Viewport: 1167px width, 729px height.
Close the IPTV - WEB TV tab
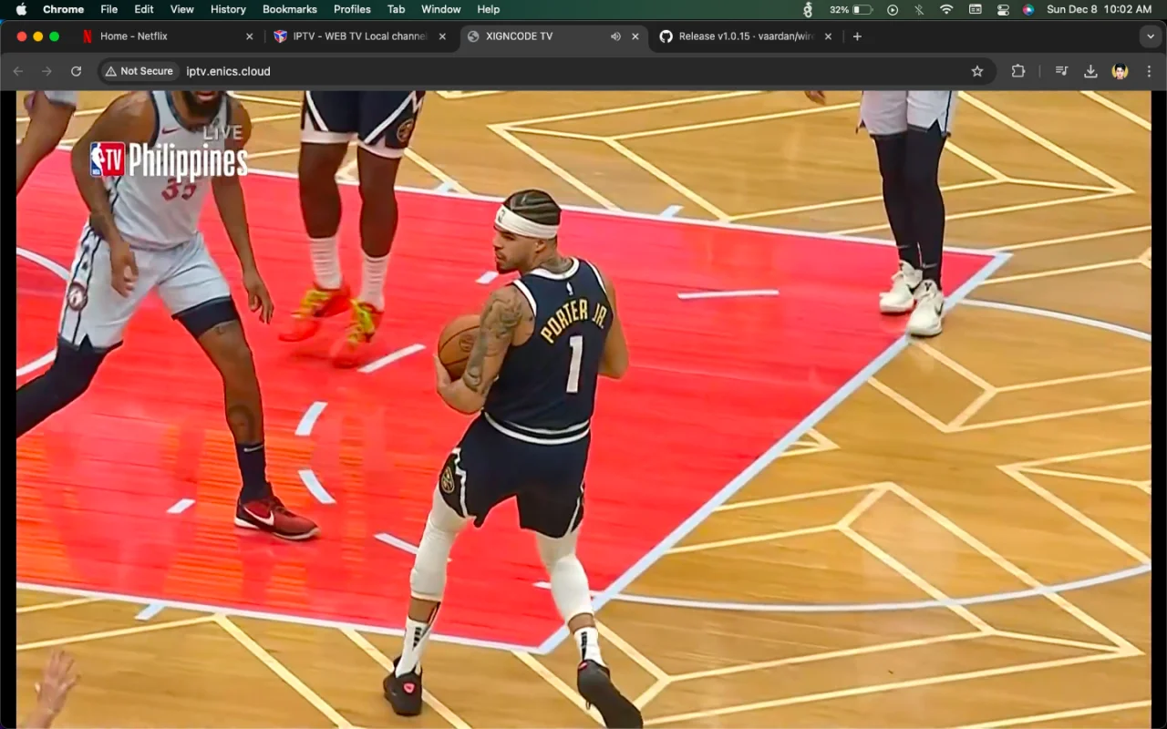442,36
